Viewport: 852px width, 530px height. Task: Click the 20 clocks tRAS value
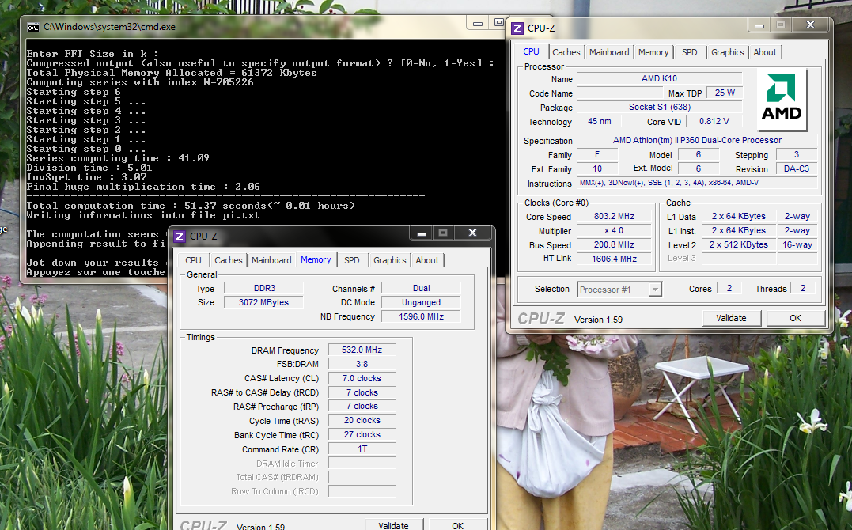pos(362,420)
